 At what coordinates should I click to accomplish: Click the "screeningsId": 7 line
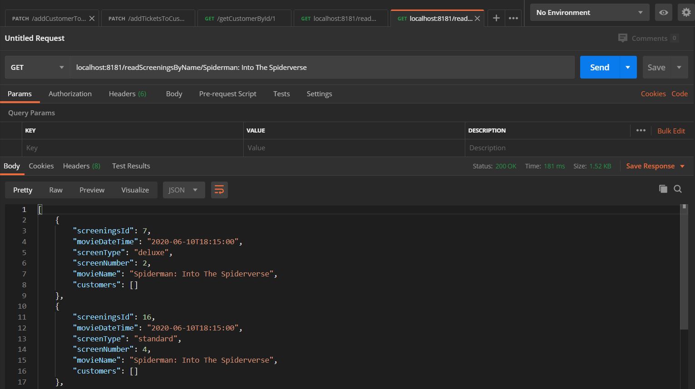112,231
